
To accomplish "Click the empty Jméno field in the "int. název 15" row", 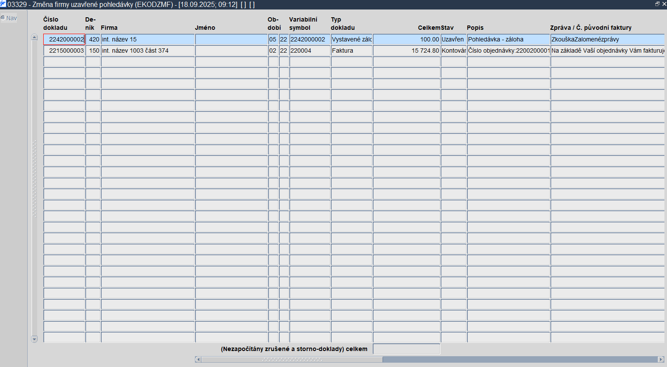I will (231, 39).
